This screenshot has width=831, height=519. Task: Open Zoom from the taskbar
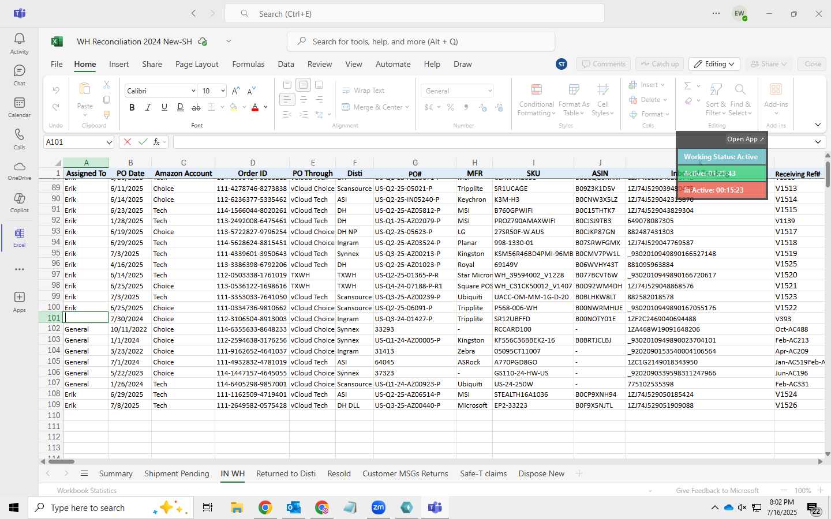(378, 507)
